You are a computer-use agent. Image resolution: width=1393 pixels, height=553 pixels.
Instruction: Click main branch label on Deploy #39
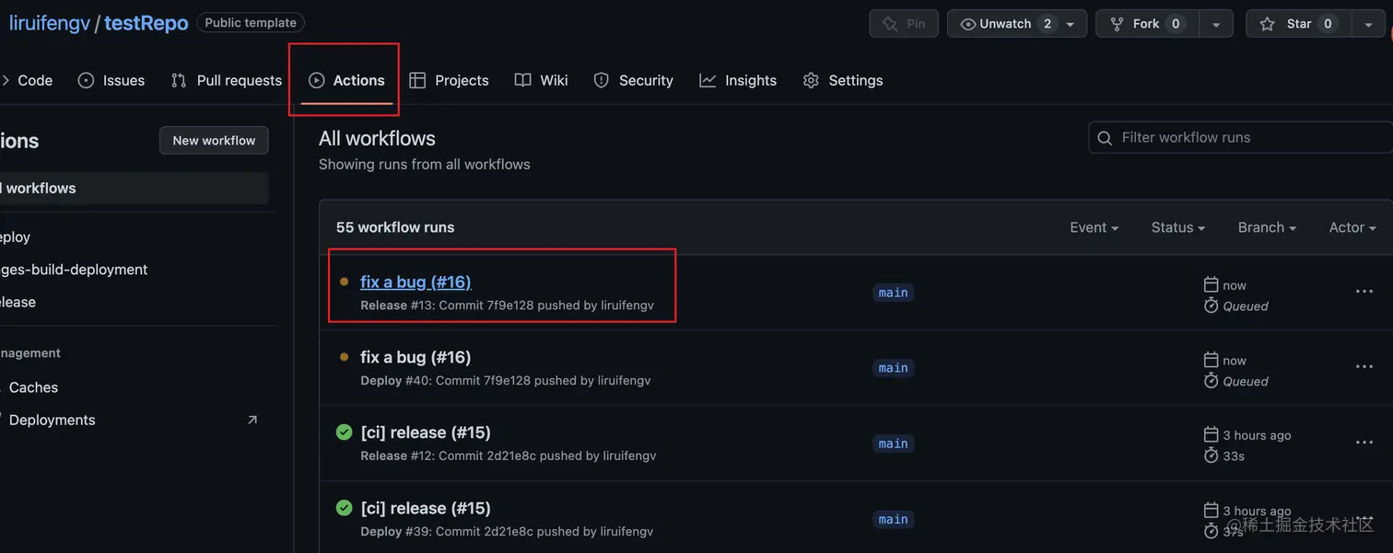893,519
